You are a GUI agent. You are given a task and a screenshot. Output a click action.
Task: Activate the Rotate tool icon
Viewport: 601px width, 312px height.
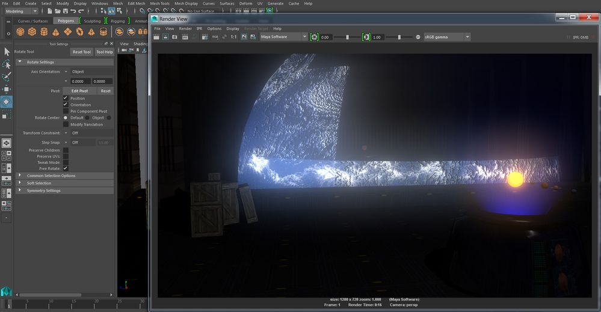(7, 102)
